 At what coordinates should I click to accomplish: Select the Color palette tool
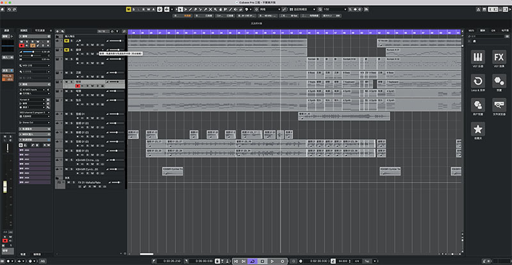(246, 10)
